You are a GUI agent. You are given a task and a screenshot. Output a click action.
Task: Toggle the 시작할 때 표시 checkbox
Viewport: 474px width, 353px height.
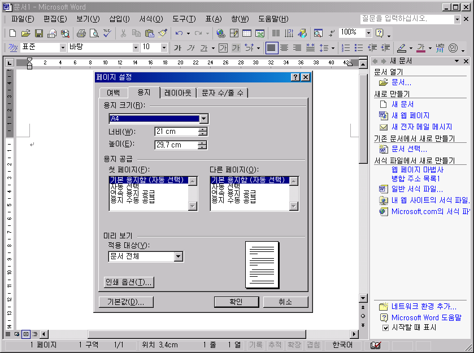385,328
